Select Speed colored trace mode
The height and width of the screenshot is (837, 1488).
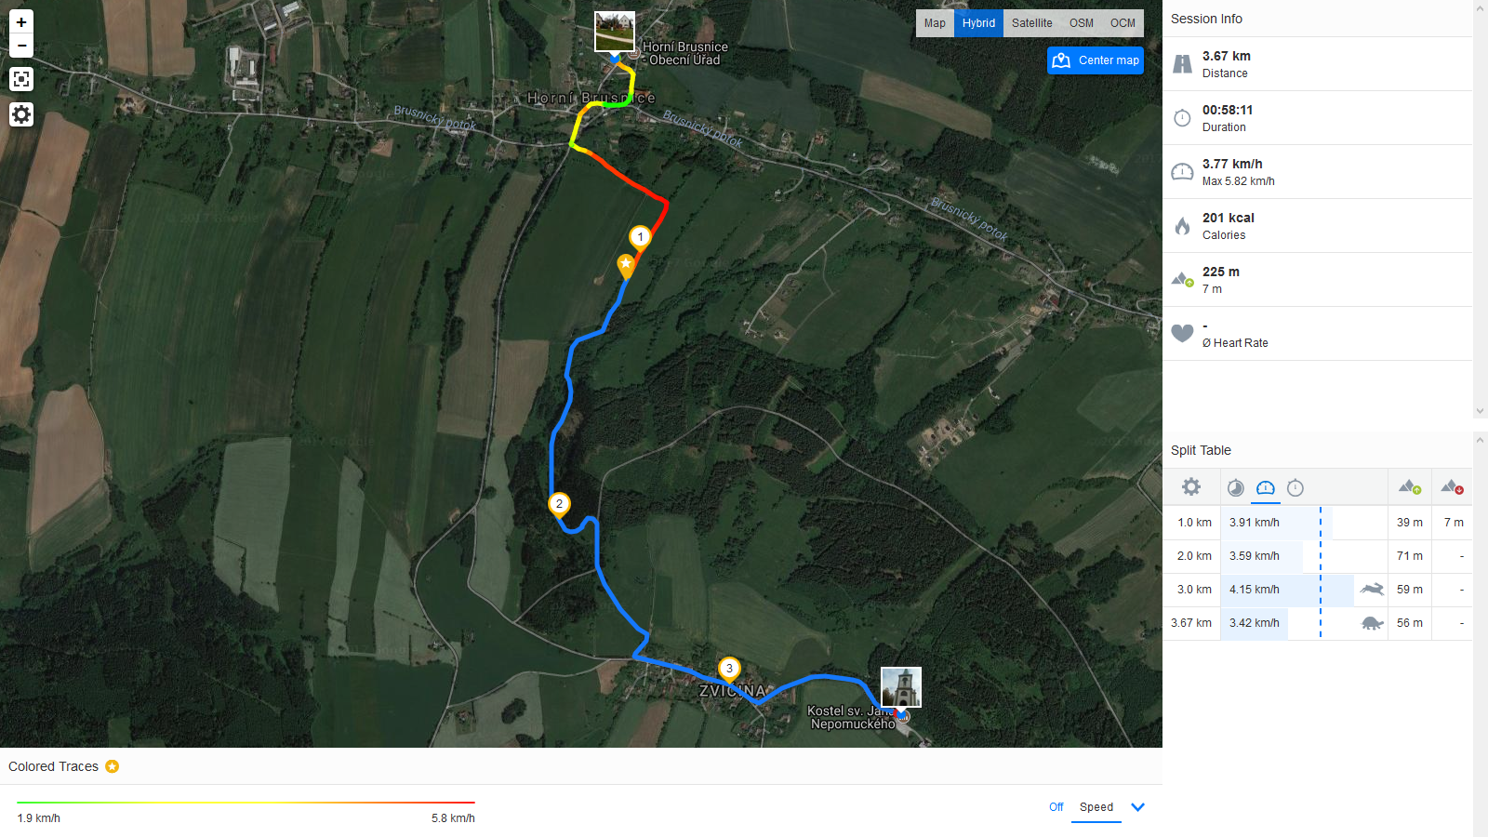tap(1096, 807)
